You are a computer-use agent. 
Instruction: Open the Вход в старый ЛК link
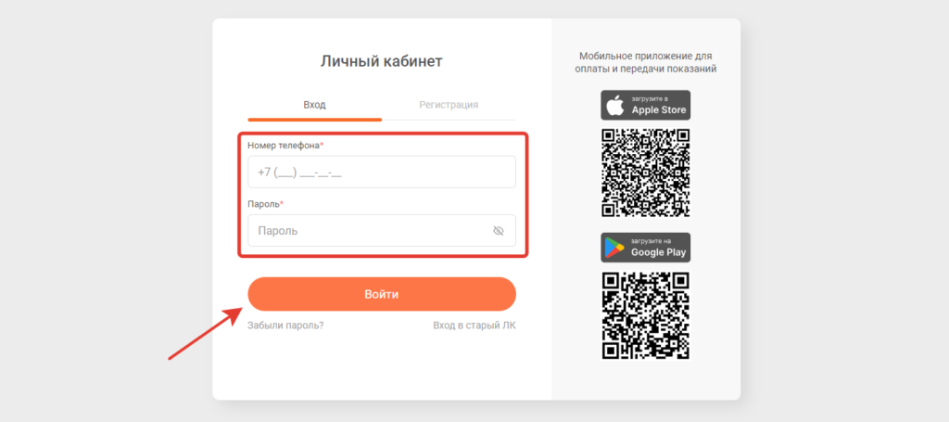click(x=474, y=326)
